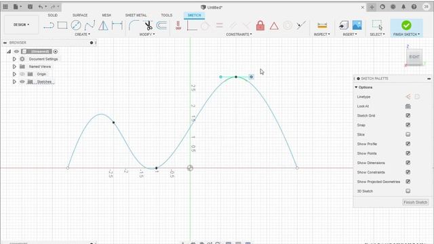434x244 pixels.
Task: Toggle the Show Constraints checkbox
Action: pyautogui.click(x=408, y=171)
